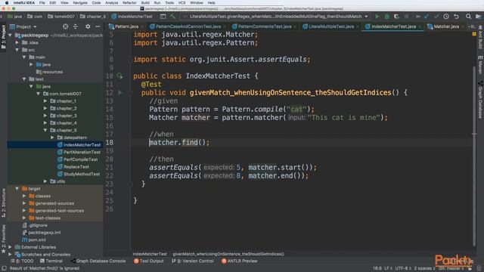484x272 pixels.
Task: Click IndexMatcherTest breadcrumb below editor
Action: pos(150,254)
